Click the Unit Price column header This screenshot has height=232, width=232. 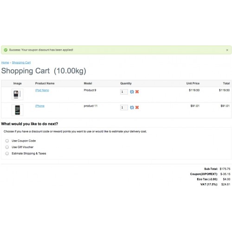click(193, 84)
